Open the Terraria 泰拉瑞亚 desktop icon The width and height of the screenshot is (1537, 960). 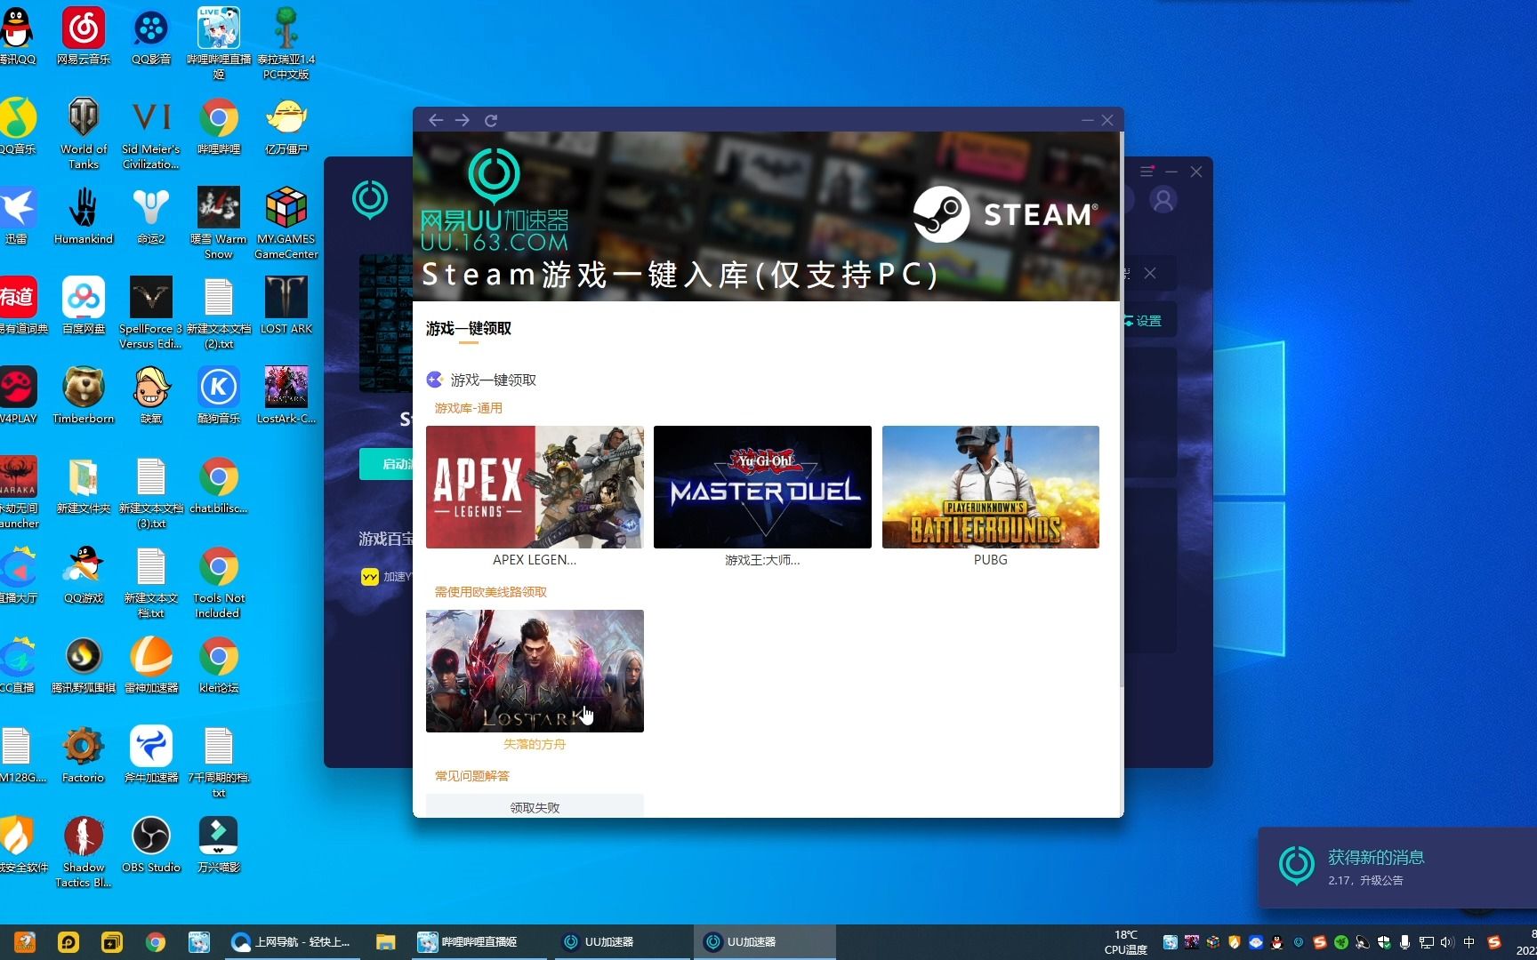tap(286, 43)
